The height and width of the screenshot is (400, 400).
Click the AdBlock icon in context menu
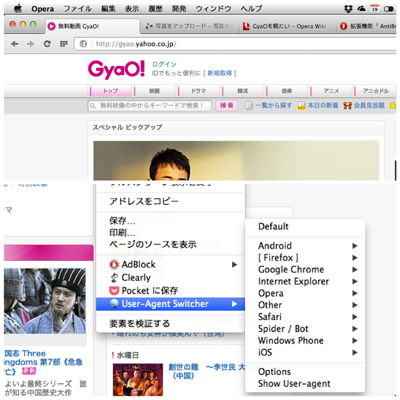pos(114,265)
